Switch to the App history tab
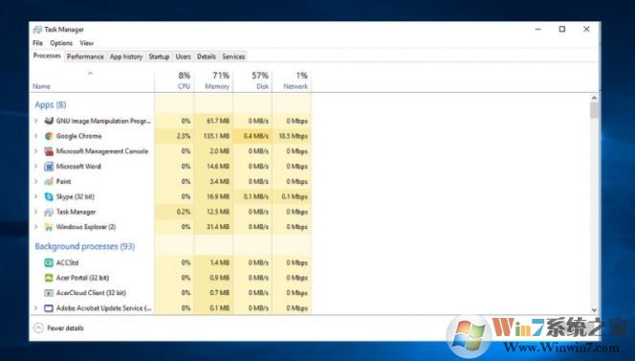635x361 pixels. click(x=126, y=56)
